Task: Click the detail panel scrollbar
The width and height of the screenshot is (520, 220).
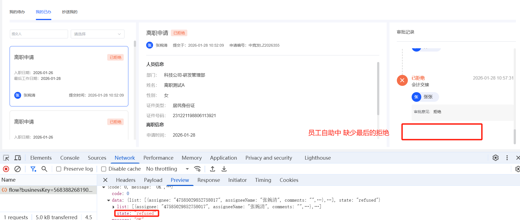Action: coord(378,89)
